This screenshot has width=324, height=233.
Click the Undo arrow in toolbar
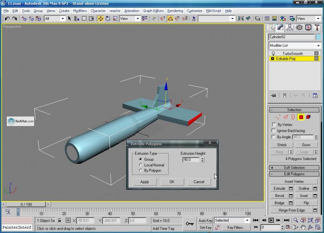(x=7, y=19)
